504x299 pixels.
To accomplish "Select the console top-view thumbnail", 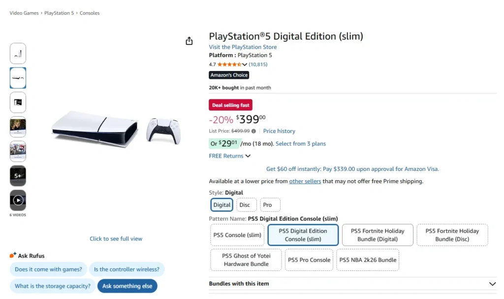I will [x=18, y=77].
